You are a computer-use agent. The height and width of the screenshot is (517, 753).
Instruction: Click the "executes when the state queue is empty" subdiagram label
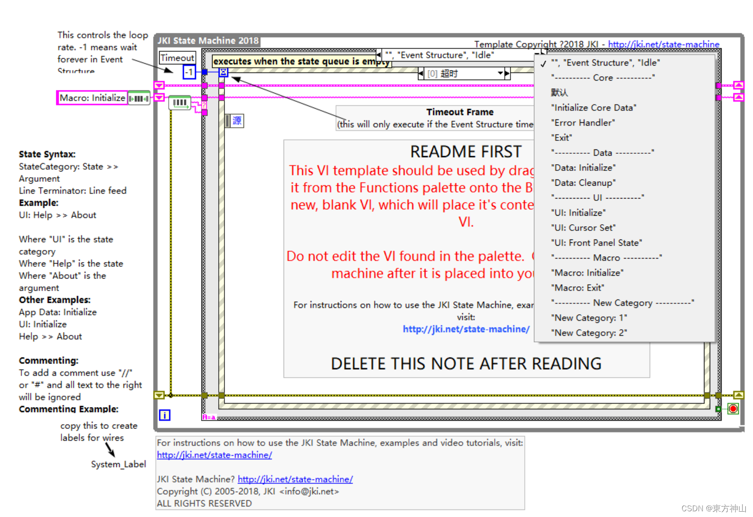(x=301, y=61)
